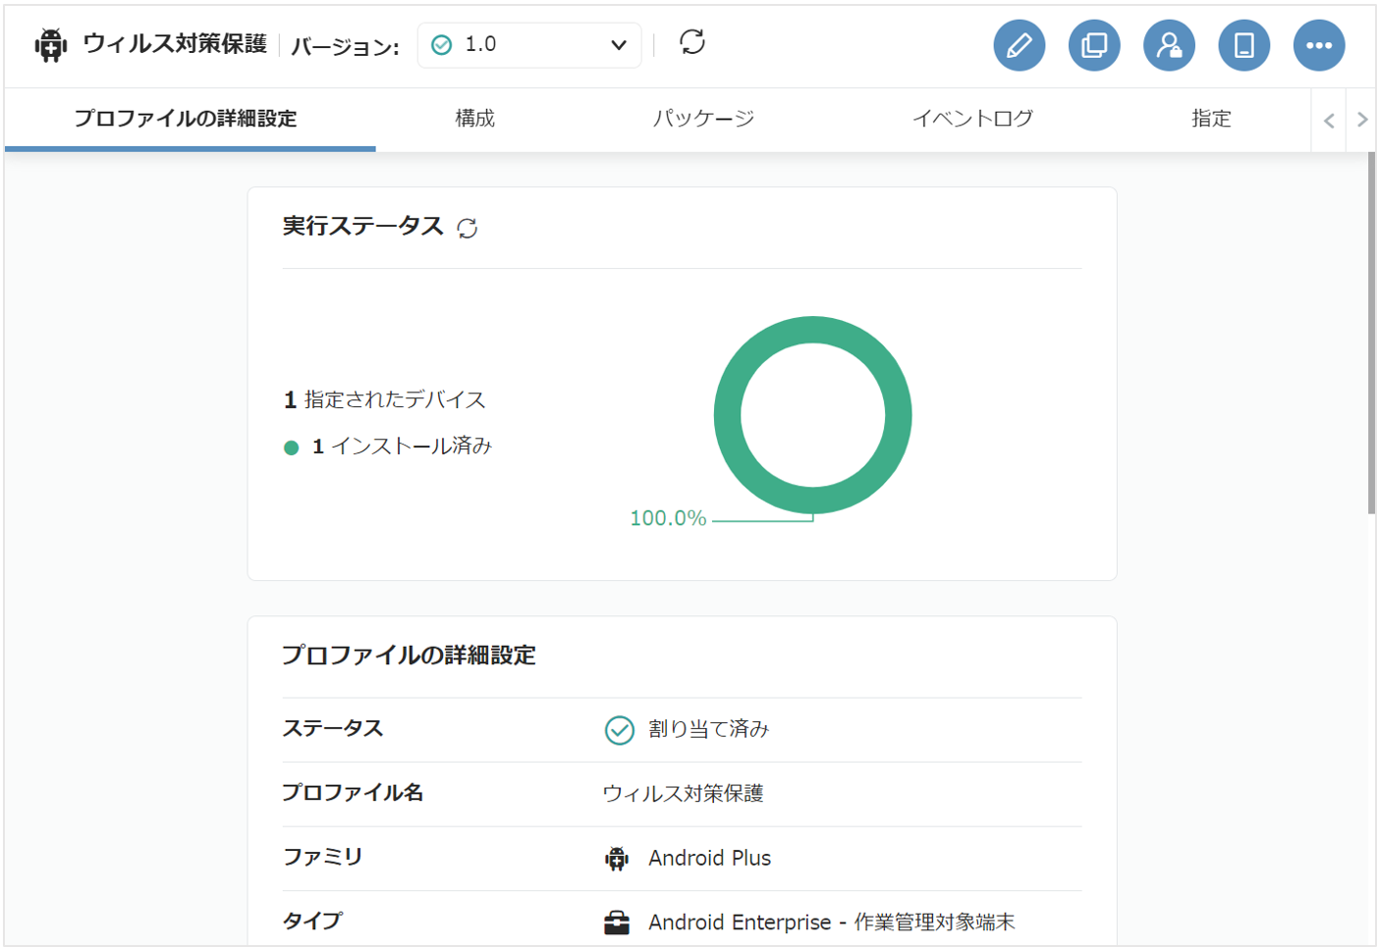The width and height of the screenshot is (1378, 948).
Task: Open the three-dots more actions menu
Action: 1319,45
